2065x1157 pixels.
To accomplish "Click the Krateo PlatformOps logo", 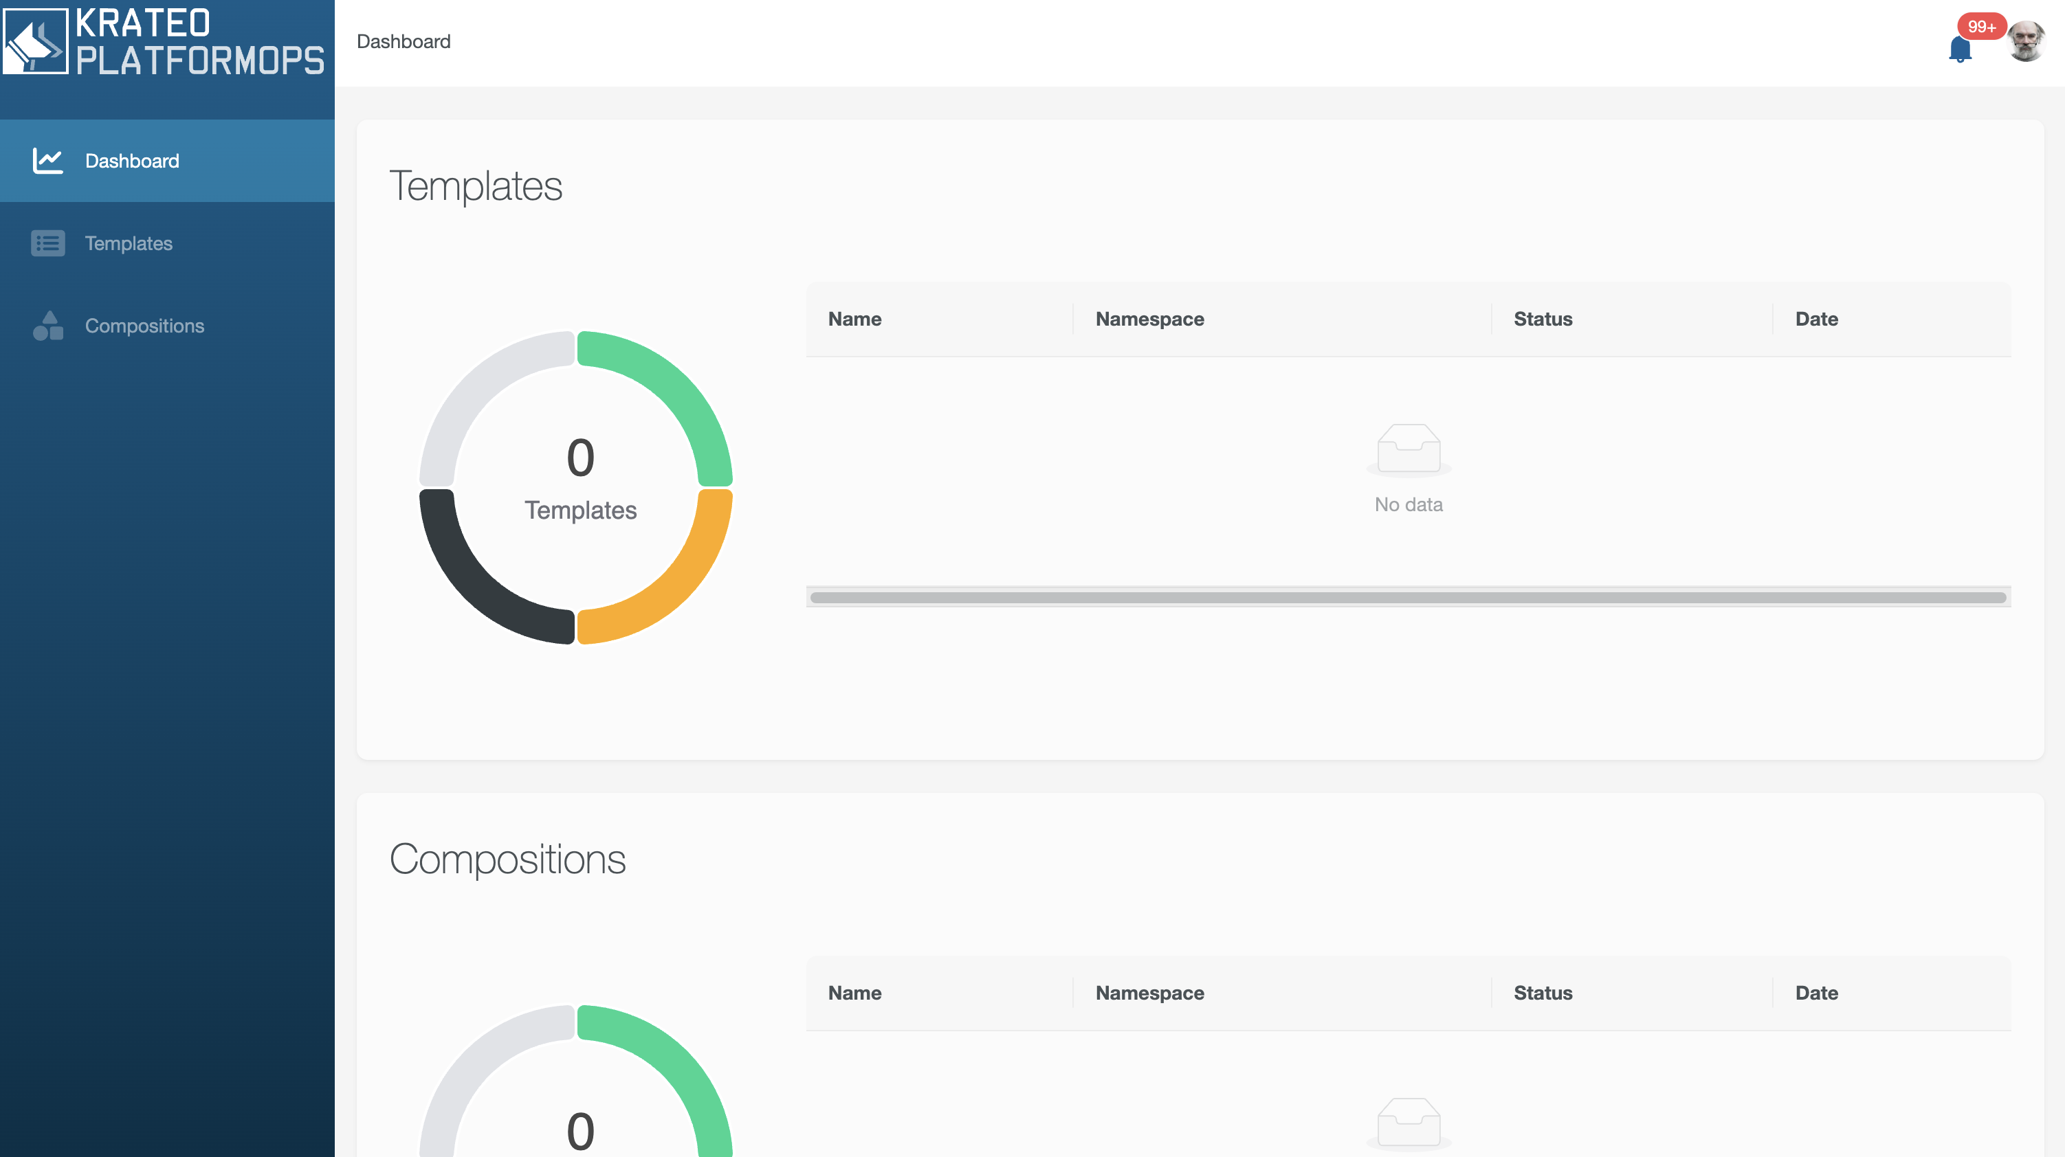I will 164,42.
